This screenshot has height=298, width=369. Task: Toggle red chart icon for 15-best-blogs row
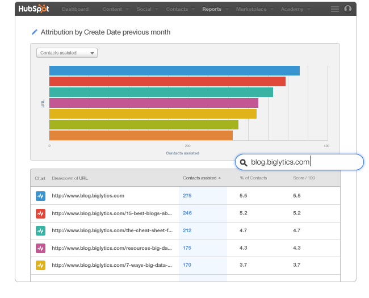[x=40, y=213]
